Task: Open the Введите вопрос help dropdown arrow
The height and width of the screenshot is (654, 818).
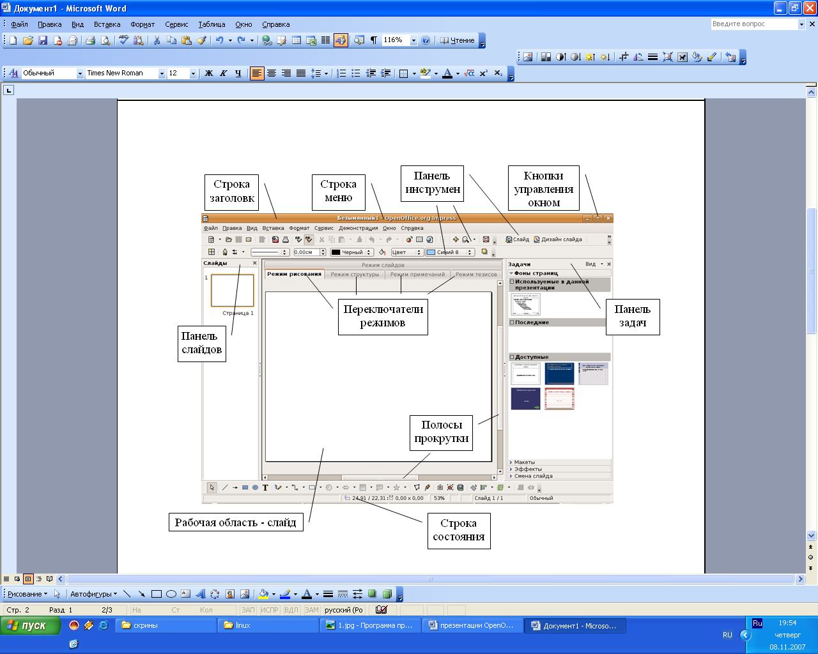Action: [801, 24]
